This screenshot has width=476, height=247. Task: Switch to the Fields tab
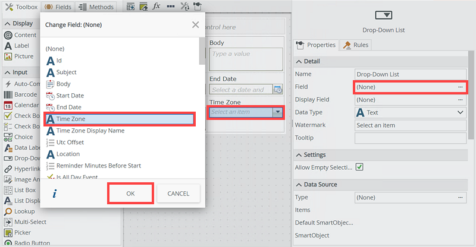coord(58,7)
